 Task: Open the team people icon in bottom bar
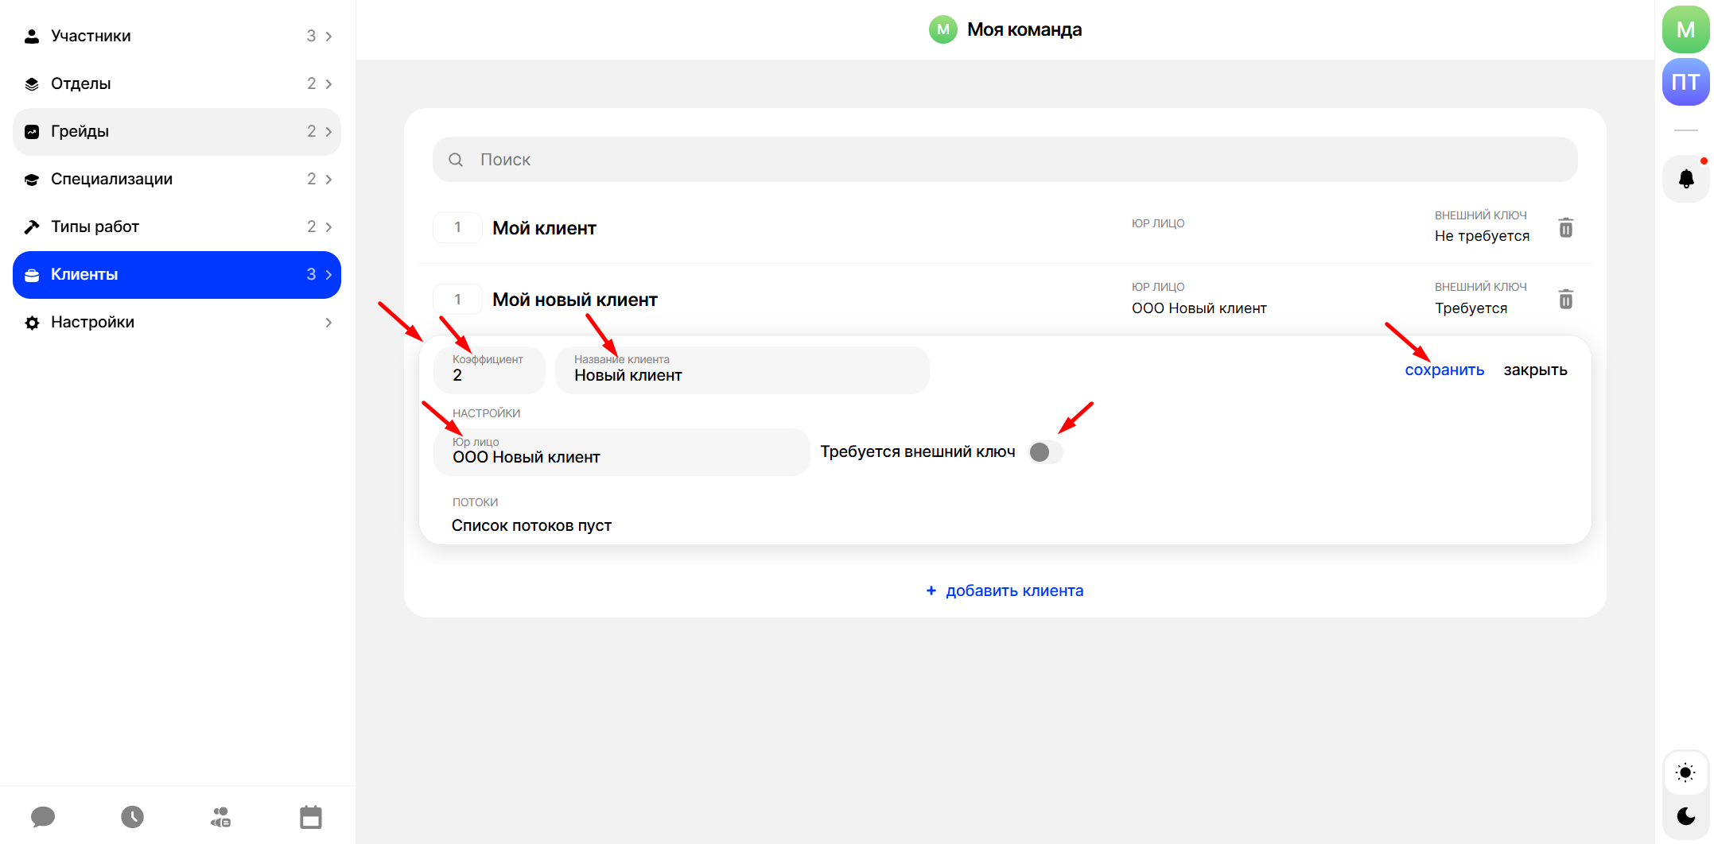point(221,816)
